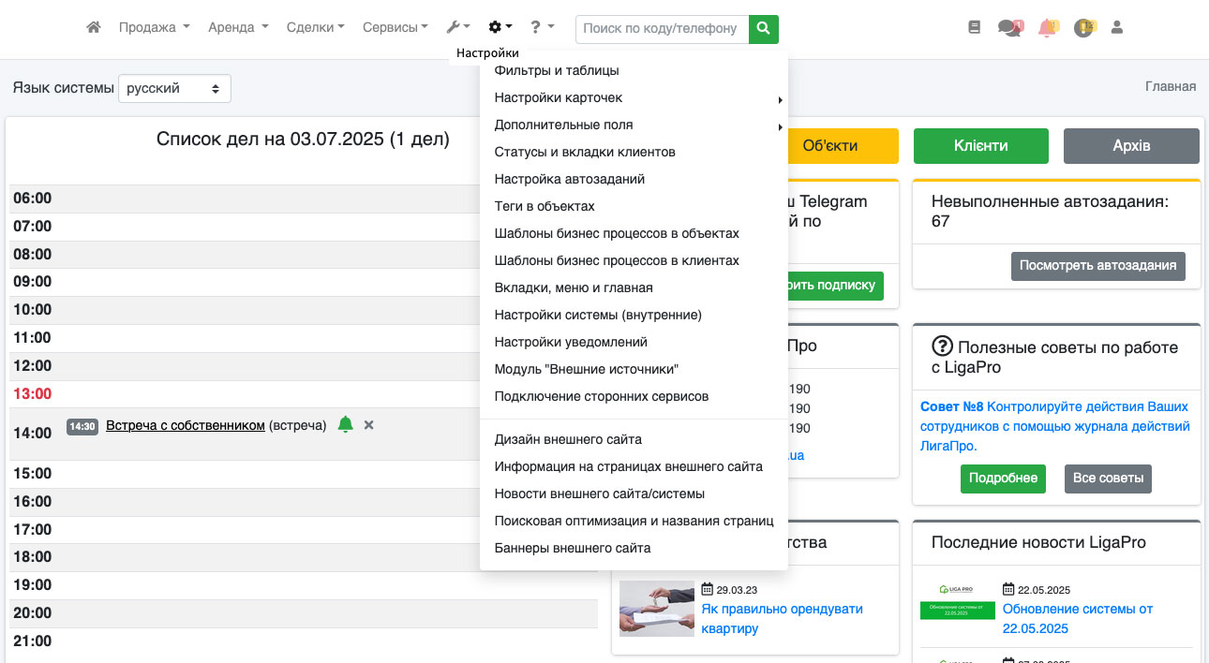Click the green bell on the 14:30 meeting
1209x663 pixels.
coord(346,425)
